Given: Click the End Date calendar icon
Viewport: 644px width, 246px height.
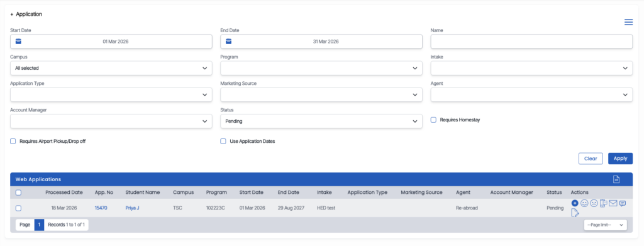Looking at the screenshot, I should (x=229, y=41).
